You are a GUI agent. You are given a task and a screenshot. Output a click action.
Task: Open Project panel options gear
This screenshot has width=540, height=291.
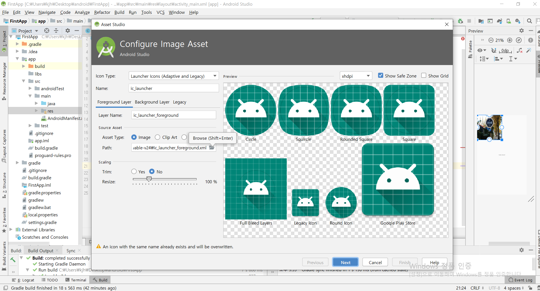click(67, 31)
